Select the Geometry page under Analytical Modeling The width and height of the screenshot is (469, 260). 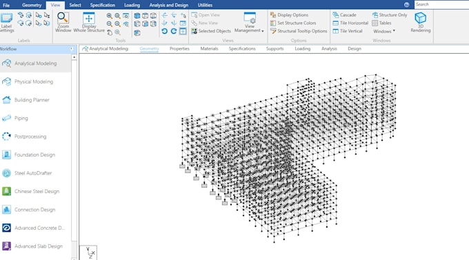tap(149, 49)
